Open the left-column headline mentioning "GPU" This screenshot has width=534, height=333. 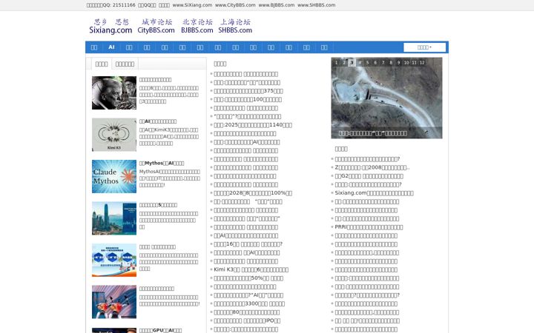[x=160, y=330]
